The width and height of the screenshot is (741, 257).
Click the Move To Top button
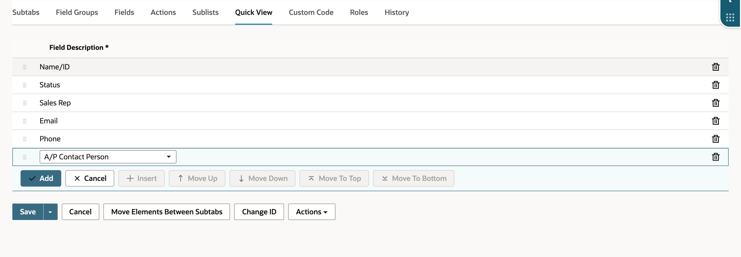pyautogui.click(x=334, y=178)
